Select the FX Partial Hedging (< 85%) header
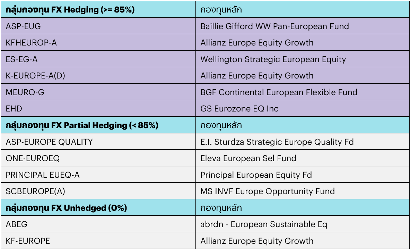410x249 pixels. 82,125
